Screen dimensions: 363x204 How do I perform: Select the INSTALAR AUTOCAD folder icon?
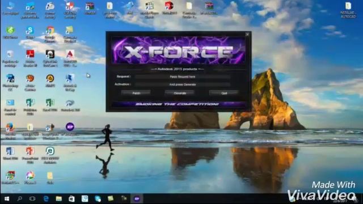pos(348,10)
